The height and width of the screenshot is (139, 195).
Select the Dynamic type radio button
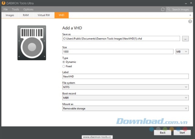point(64,62)
